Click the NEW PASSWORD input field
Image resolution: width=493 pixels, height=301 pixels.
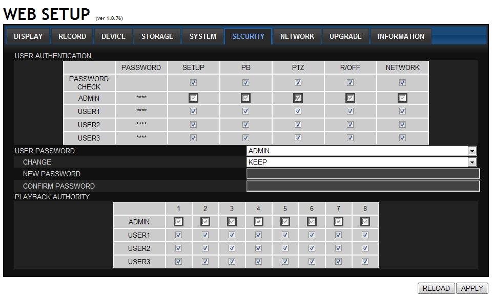click(x=363, y=174)
